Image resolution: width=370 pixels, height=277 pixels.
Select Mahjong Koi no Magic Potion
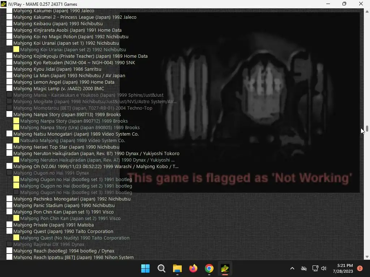pos(71,36)
